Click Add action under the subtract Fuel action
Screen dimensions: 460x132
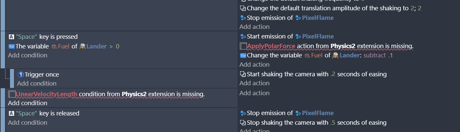[x=255, y=64]
